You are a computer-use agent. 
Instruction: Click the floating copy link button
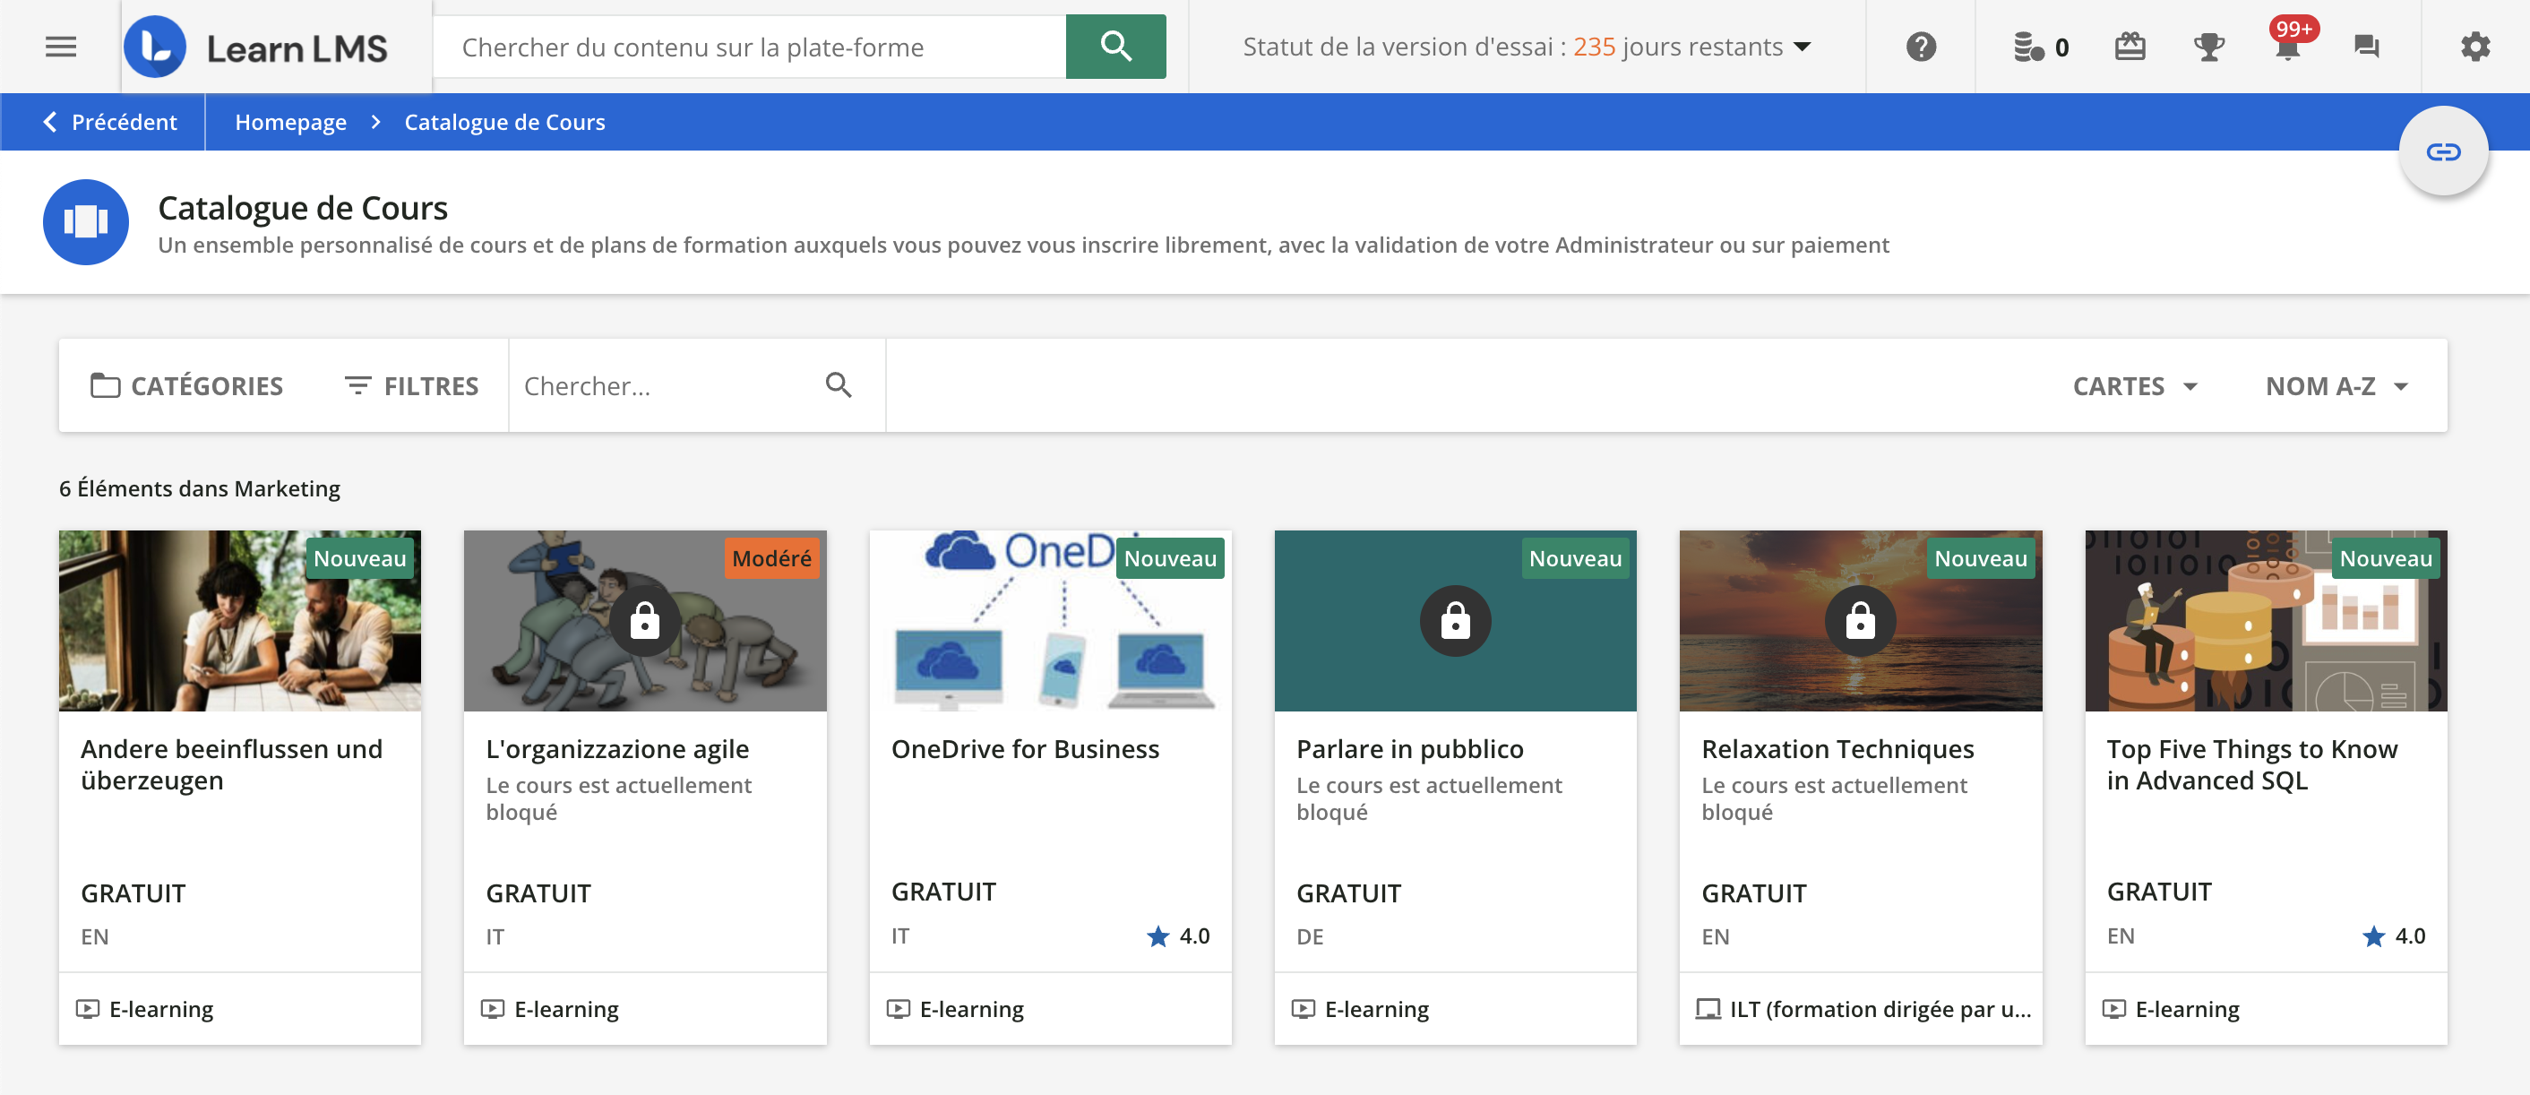coord(2442,151)
